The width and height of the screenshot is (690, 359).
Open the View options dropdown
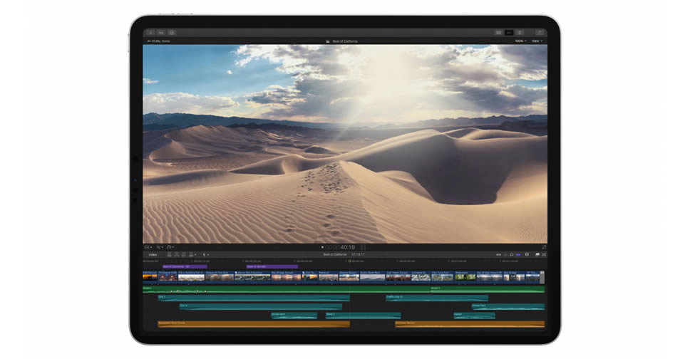pos(537,41)
